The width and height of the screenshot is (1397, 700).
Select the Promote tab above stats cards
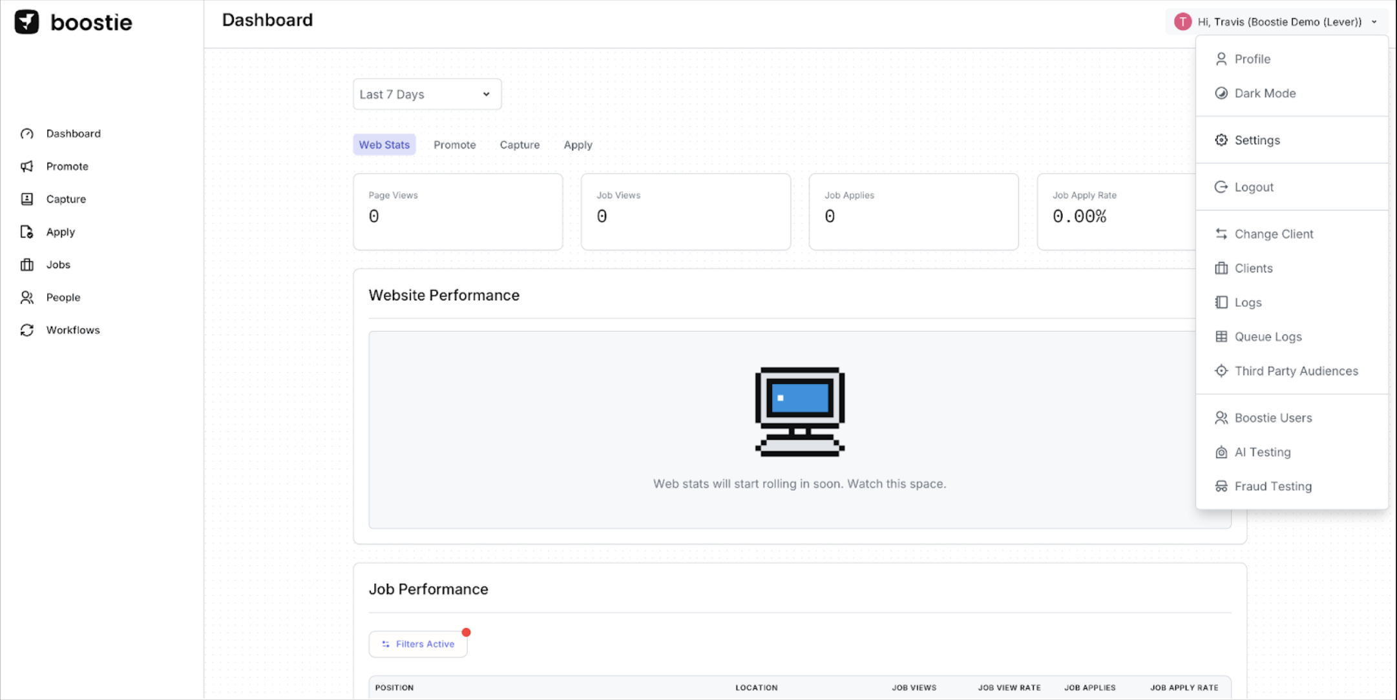pyautogui.click(x=454, y=145)
